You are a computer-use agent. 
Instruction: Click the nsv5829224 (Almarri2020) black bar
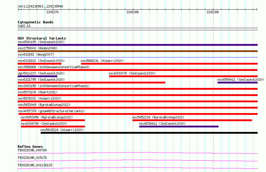tap(149, 133)
